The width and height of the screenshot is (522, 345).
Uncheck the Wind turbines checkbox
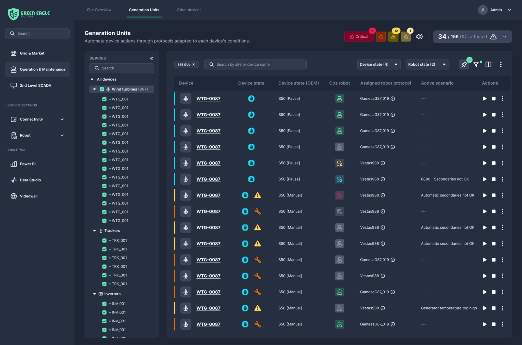tap(102, 89)
